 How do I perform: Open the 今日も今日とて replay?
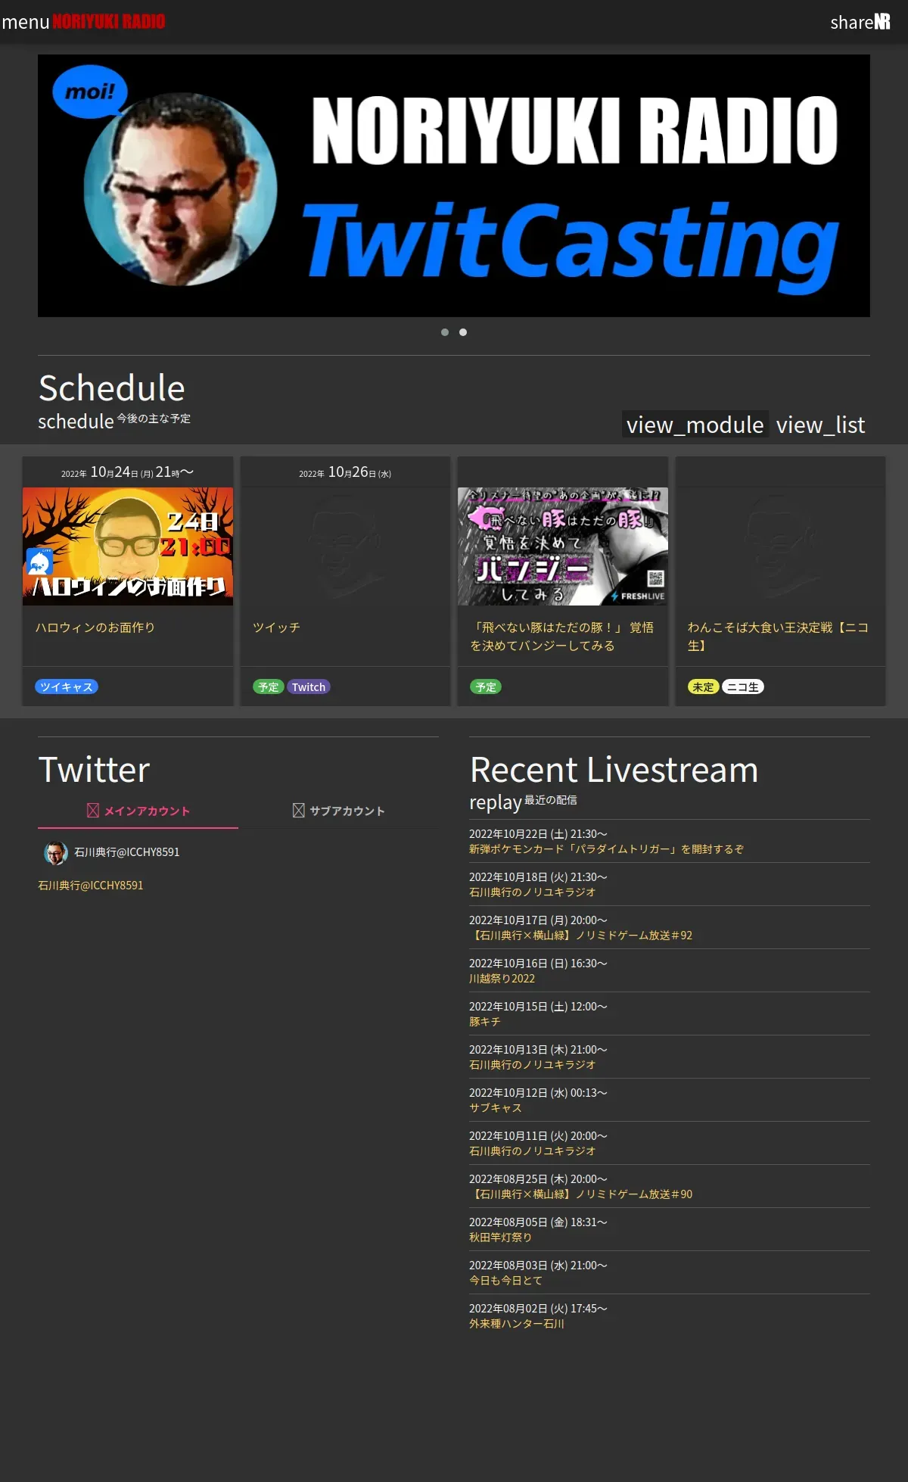point(506,1281)
